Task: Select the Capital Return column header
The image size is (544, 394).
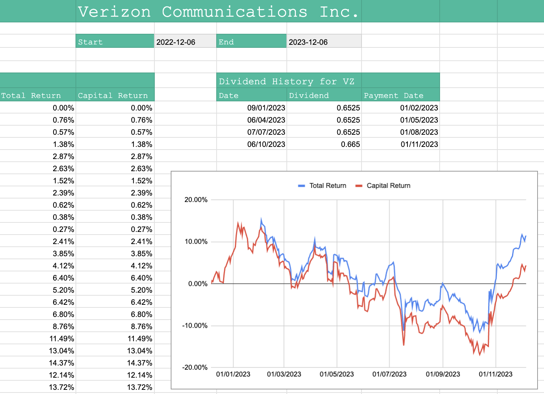Action: (115, 96)
